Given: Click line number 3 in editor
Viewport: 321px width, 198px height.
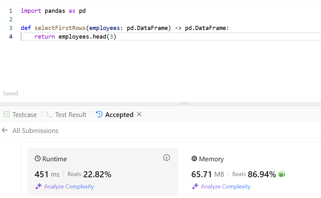Looking at the screenshot, I should 11,28.
